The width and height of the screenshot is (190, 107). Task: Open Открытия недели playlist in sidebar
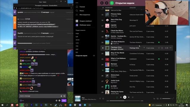pos(81,56)
